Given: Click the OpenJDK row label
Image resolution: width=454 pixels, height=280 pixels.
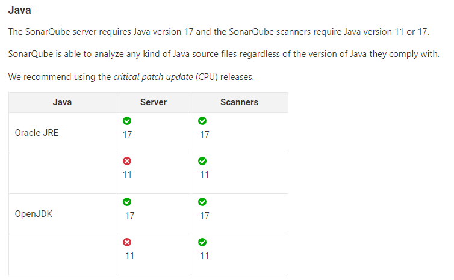Looking at the screenshot, I should point(34,213).
